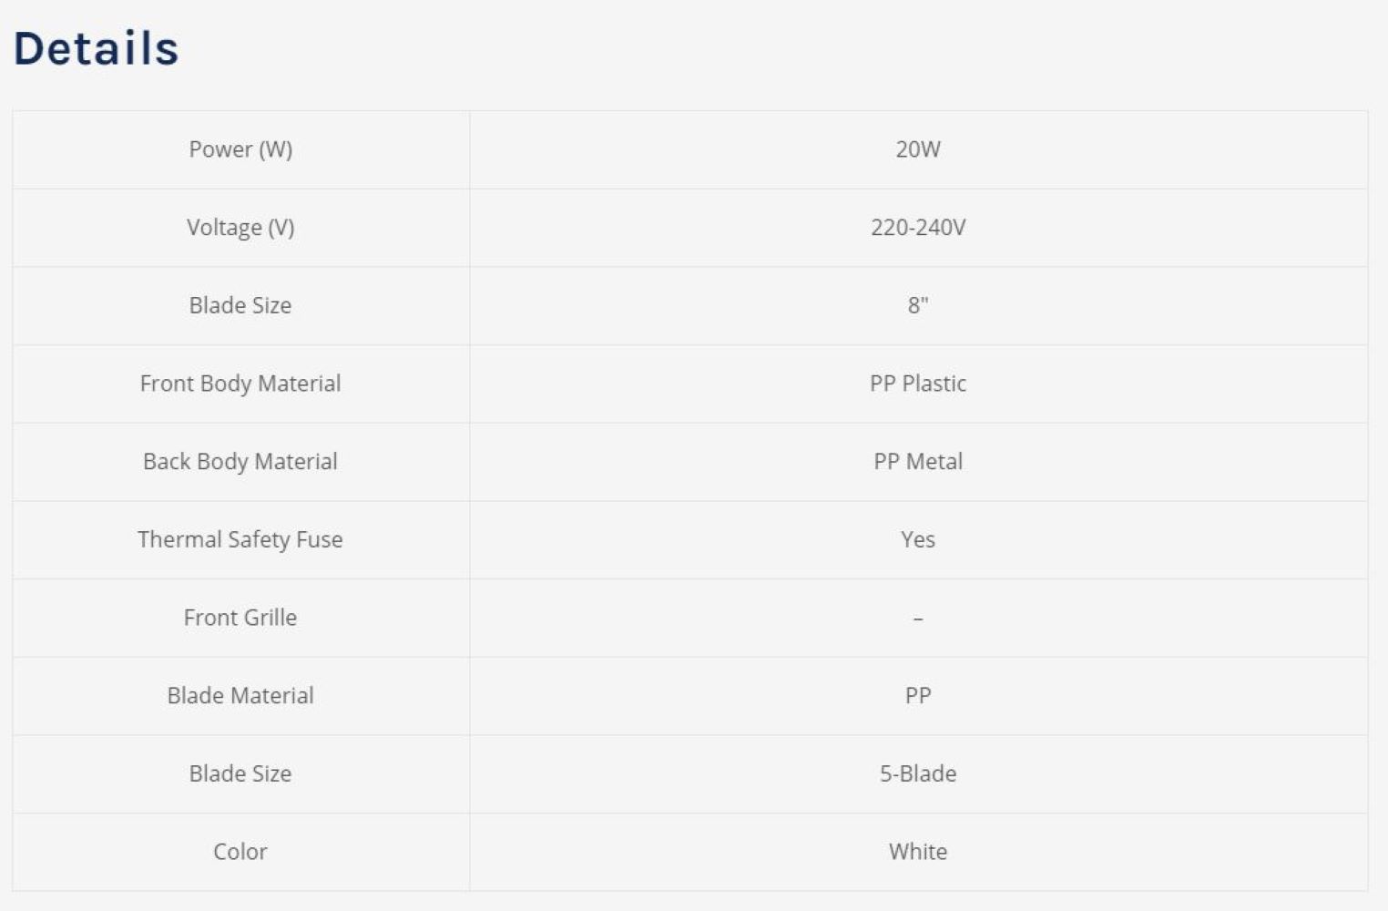Select the Power (W) label cell
This screenshot has width=1388, height=911.
[240, 149]
